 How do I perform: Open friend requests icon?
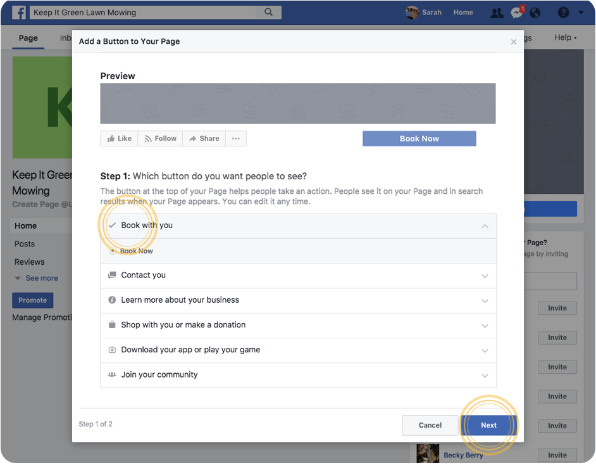(x=497, y=13)
